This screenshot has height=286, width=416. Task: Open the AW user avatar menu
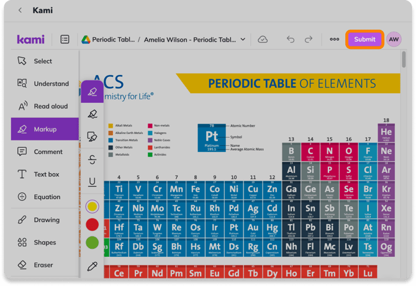pyautogui.click(x=394, y=39)
